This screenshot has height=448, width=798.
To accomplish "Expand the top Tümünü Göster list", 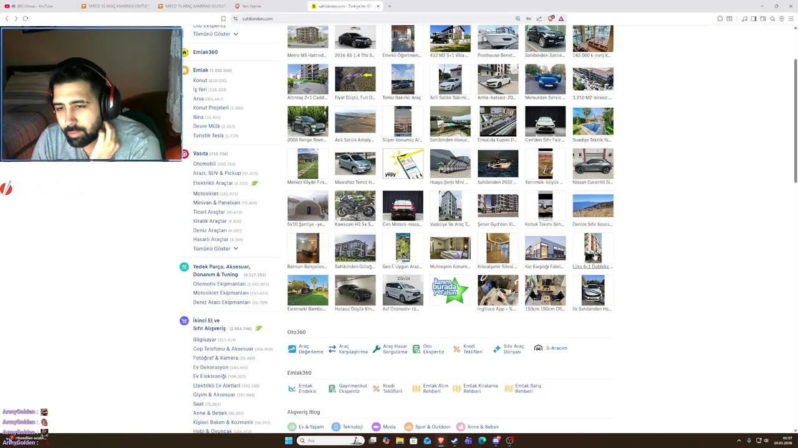I will point(216,34).
